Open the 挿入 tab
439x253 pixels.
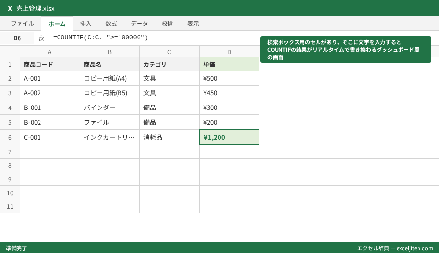click(x=86, y=24)
